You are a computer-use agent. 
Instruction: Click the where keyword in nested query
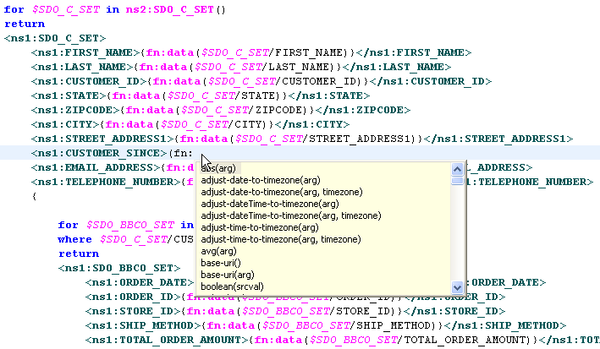(75, 240)
